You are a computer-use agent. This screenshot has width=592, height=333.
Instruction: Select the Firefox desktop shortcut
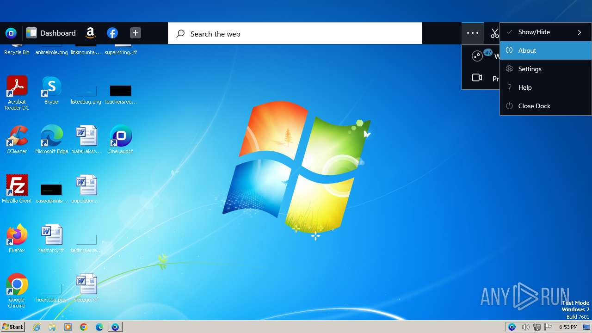[17, 238]
